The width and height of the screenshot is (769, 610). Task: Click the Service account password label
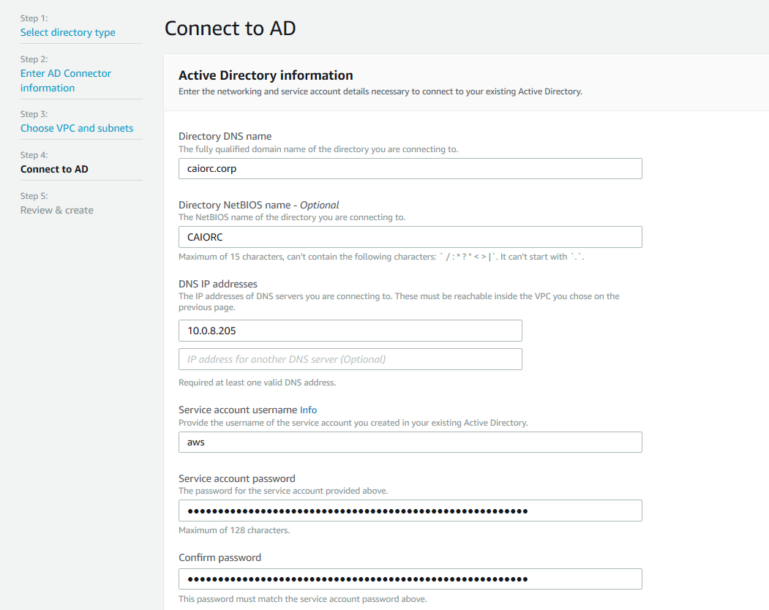[x=236, y=478]
